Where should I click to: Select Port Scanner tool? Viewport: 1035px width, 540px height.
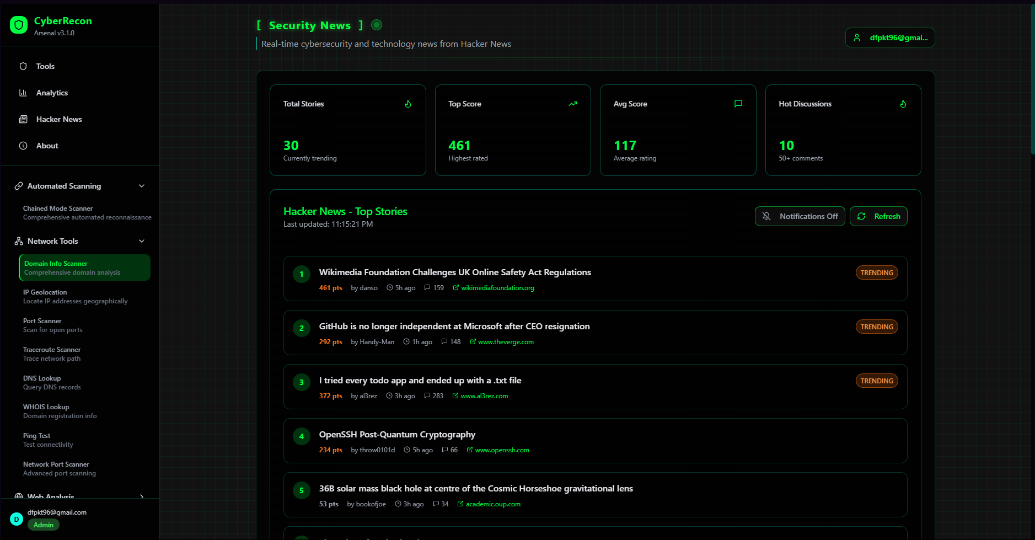point(84,325)
